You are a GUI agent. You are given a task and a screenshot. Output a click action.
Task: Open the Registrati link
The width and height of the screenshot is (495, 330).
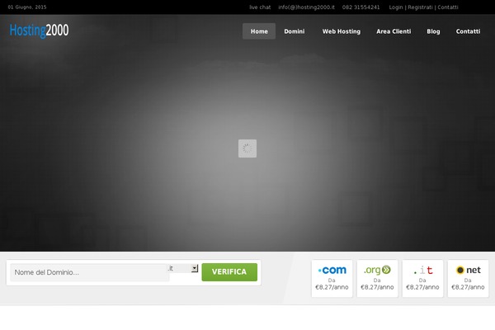tap(420, 7)
